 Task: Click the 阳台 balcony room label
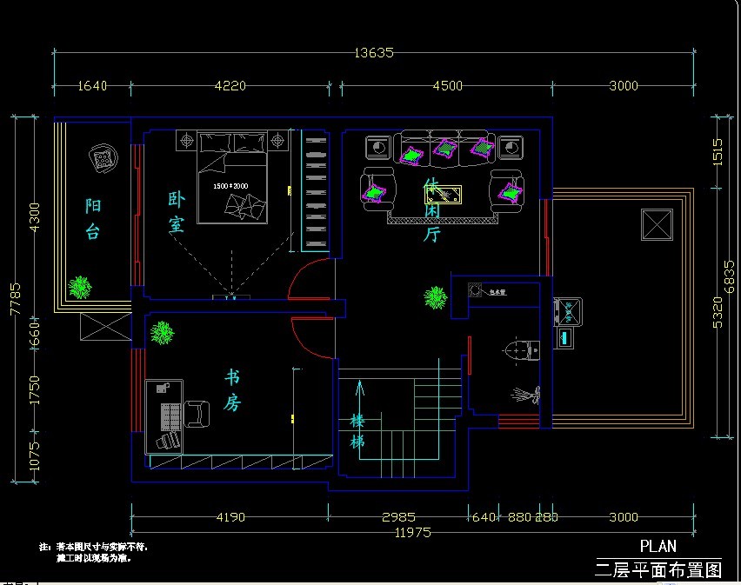[x=93, y=218]
